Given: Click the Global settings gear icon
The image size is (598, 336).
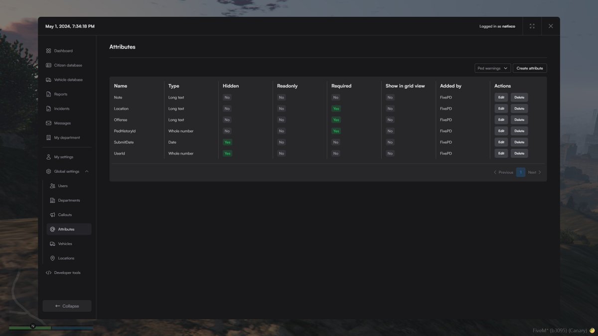Looking at the screenshot, I should pos(48,171).
